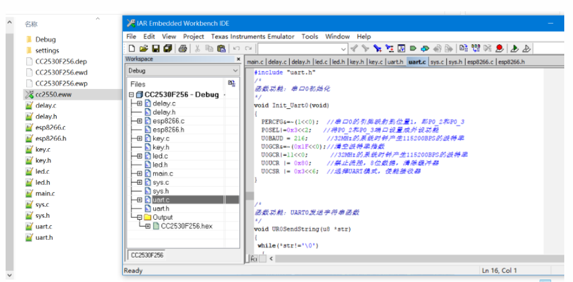
Task: Expand the sys.c tree node
Action: click(139, 182)
